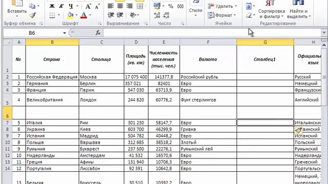This screenshot has height=184, width=328.
Task: Open the Буфер обмена dialog launcher
Action: pyautogui.click(x=41, y=24)
